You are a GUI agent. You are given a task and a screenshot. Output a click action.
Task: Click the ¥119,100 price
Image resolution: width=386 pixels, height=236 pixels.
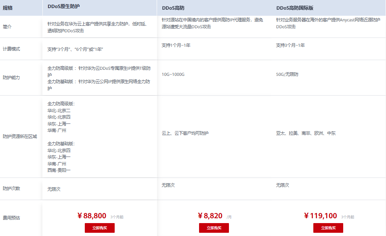pos(320,216)
